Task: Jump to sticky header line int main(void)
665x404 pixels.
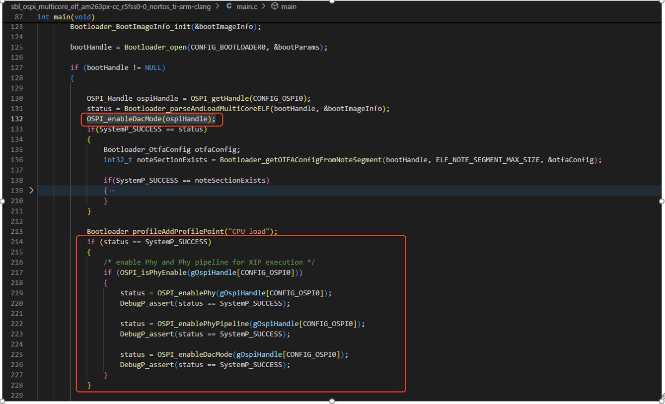Action: coord(66,17)
